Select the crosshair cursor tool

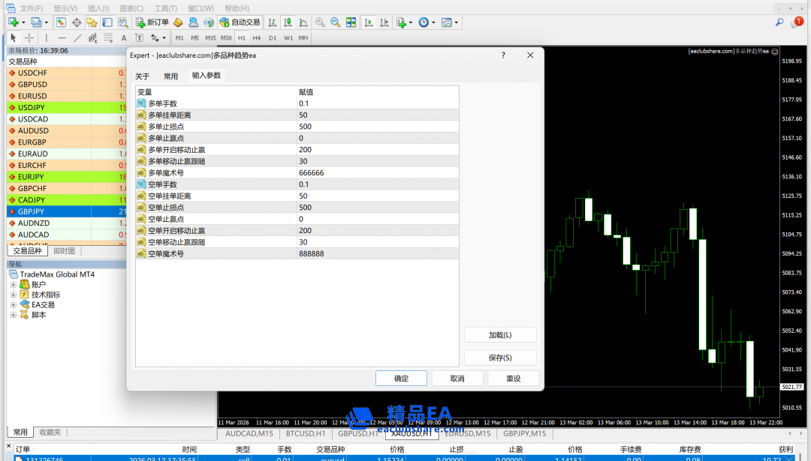click(29, 37)
